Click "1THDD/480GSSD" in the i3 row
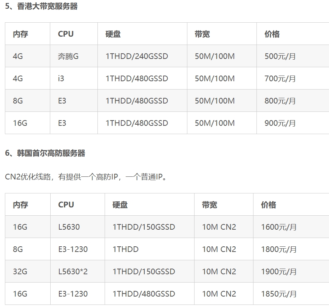The image size is (329, 306). tap(137, 79)
